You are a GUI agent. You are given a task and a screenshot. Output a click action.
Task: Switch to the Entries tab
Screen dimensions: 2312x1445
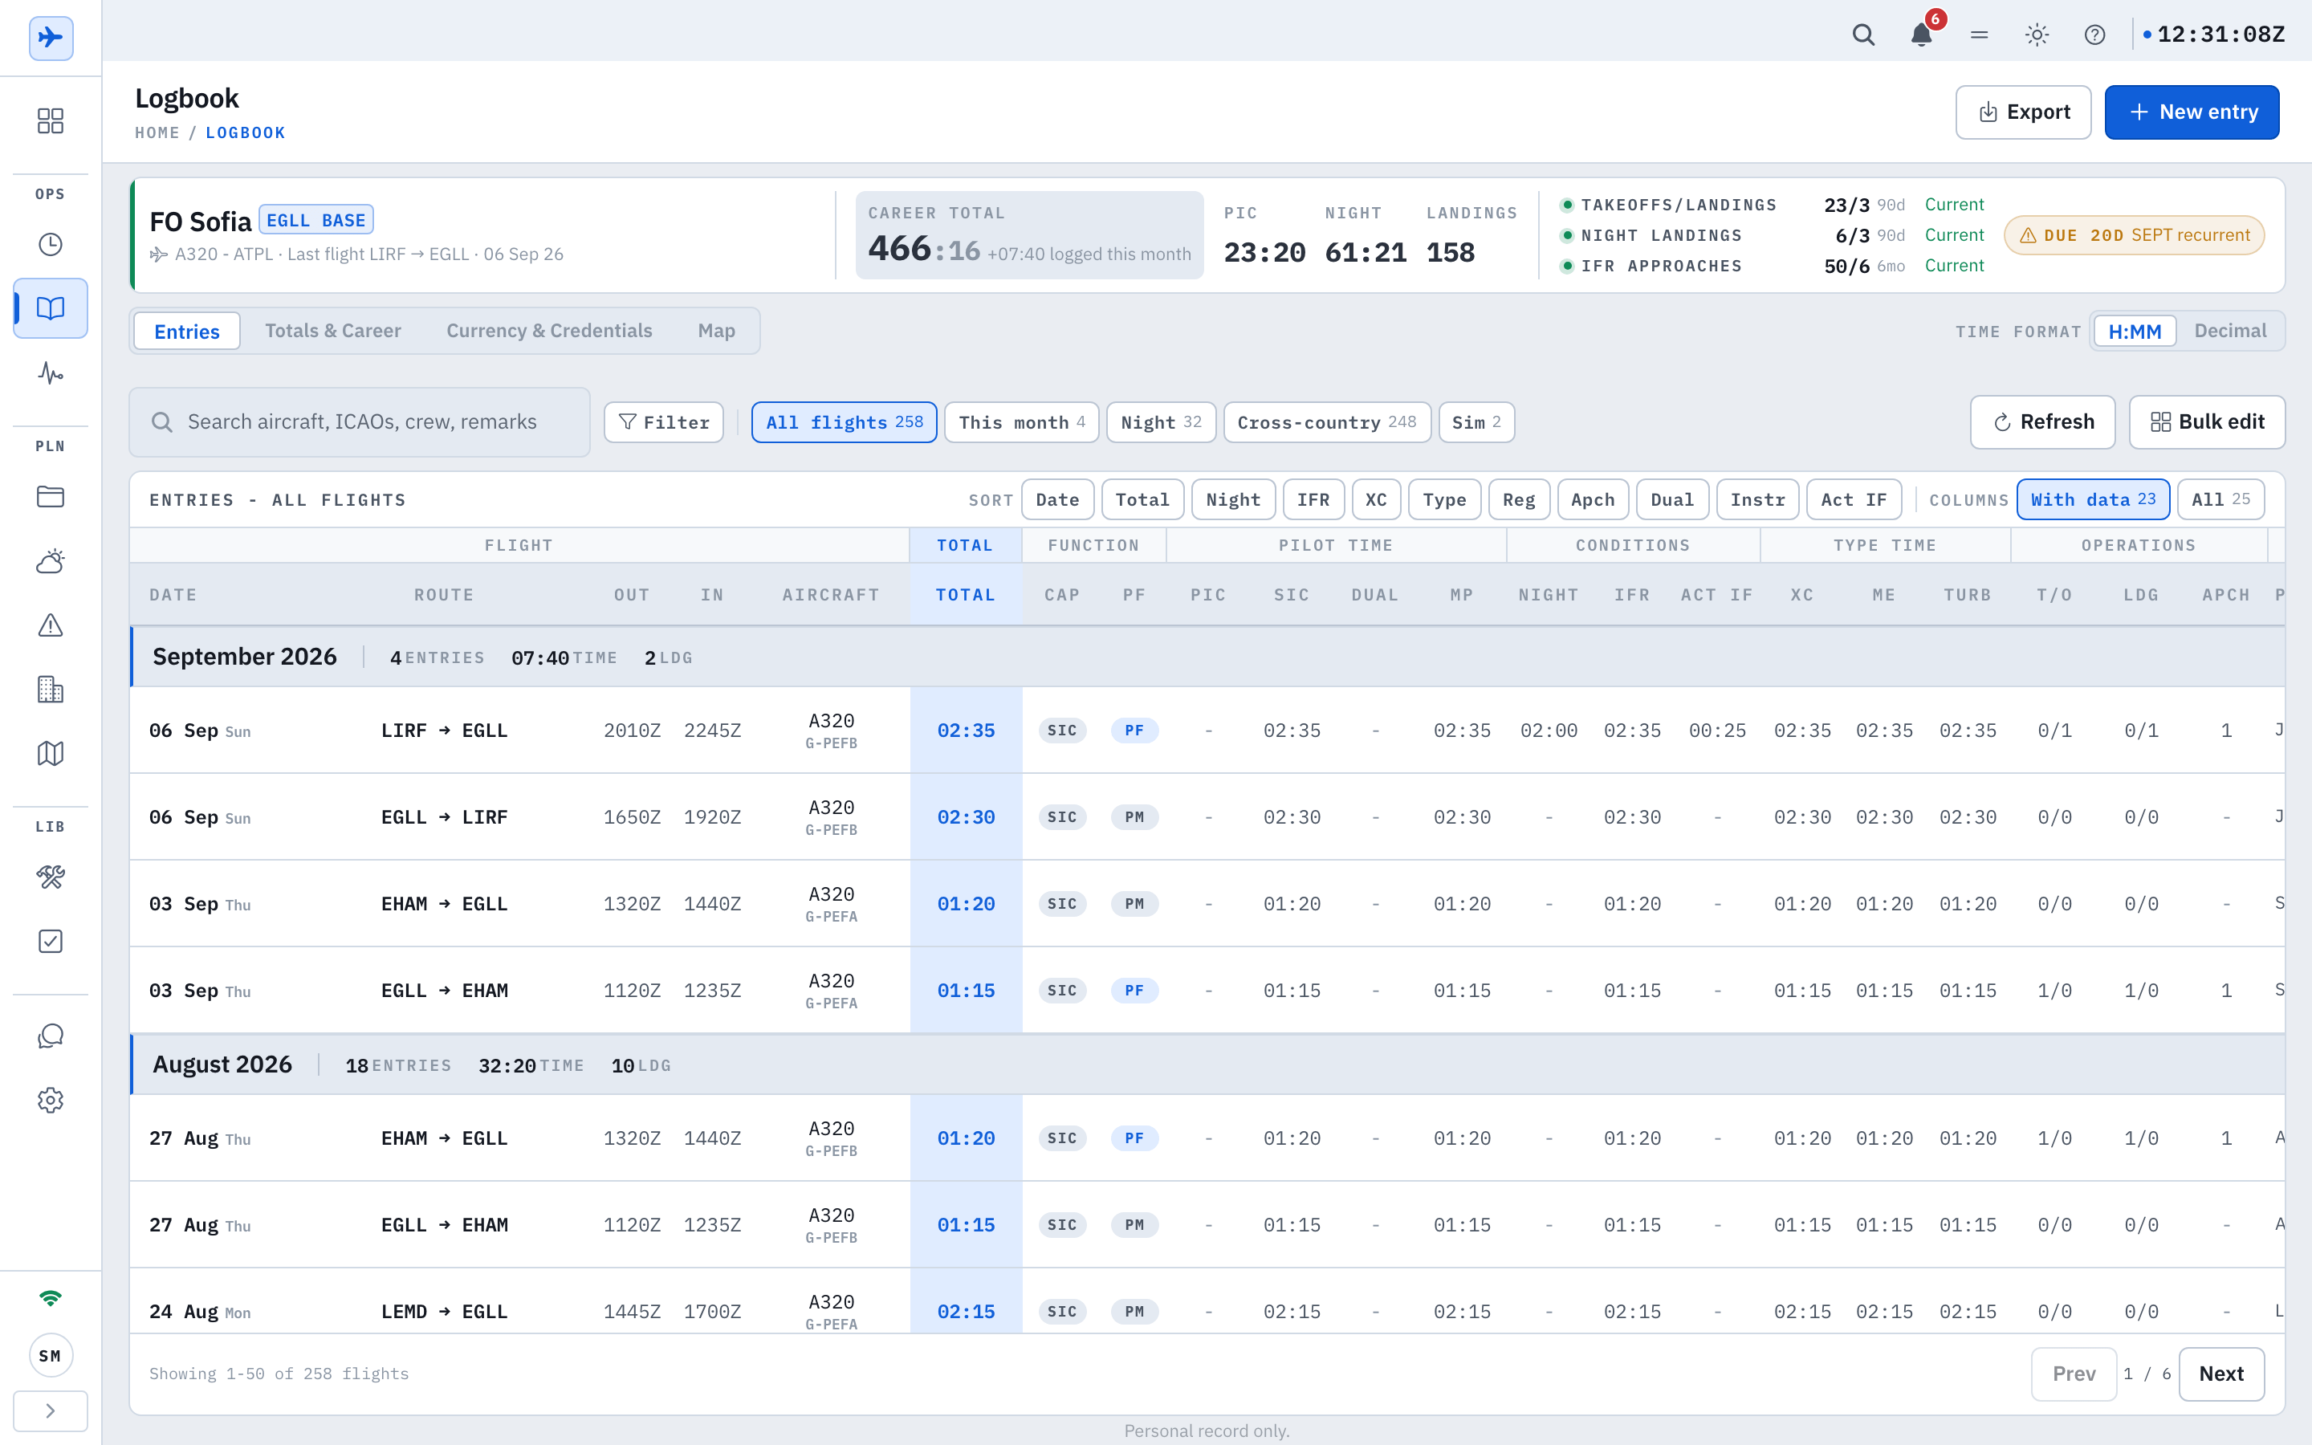[187, 331]
